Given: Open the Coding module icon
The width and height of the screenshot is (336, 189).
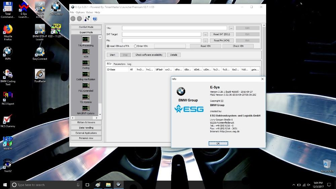Looking at the screenshot, I should click(86, 63).
